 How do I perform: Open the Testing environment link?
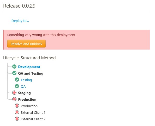click(x=26, y=80)
